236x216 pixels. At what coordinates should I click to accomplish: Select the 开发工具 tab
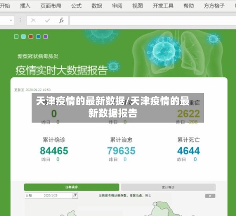163,6
